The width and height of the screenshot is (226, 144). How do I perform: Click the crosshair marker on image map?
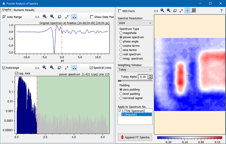tap(189, 75)
